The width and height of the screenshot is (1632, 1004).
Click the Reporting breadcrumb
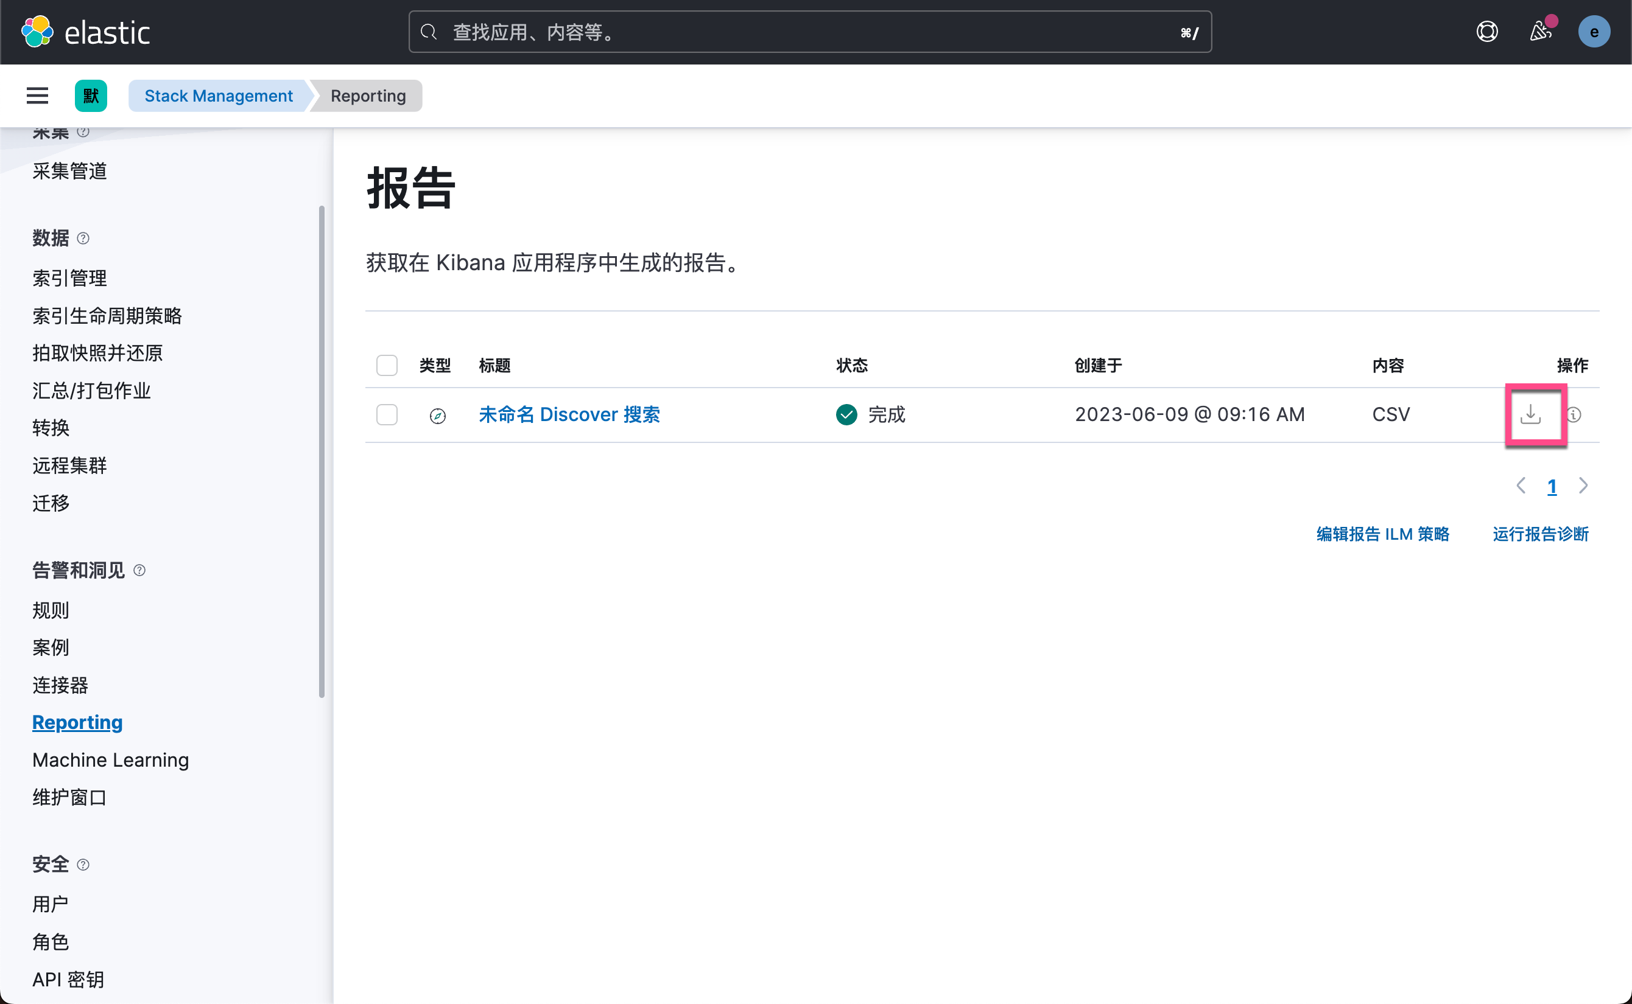(x=368, y=96)
